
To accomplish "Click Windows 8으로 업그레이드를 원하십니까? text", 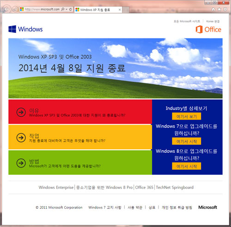I will (187, 154).
